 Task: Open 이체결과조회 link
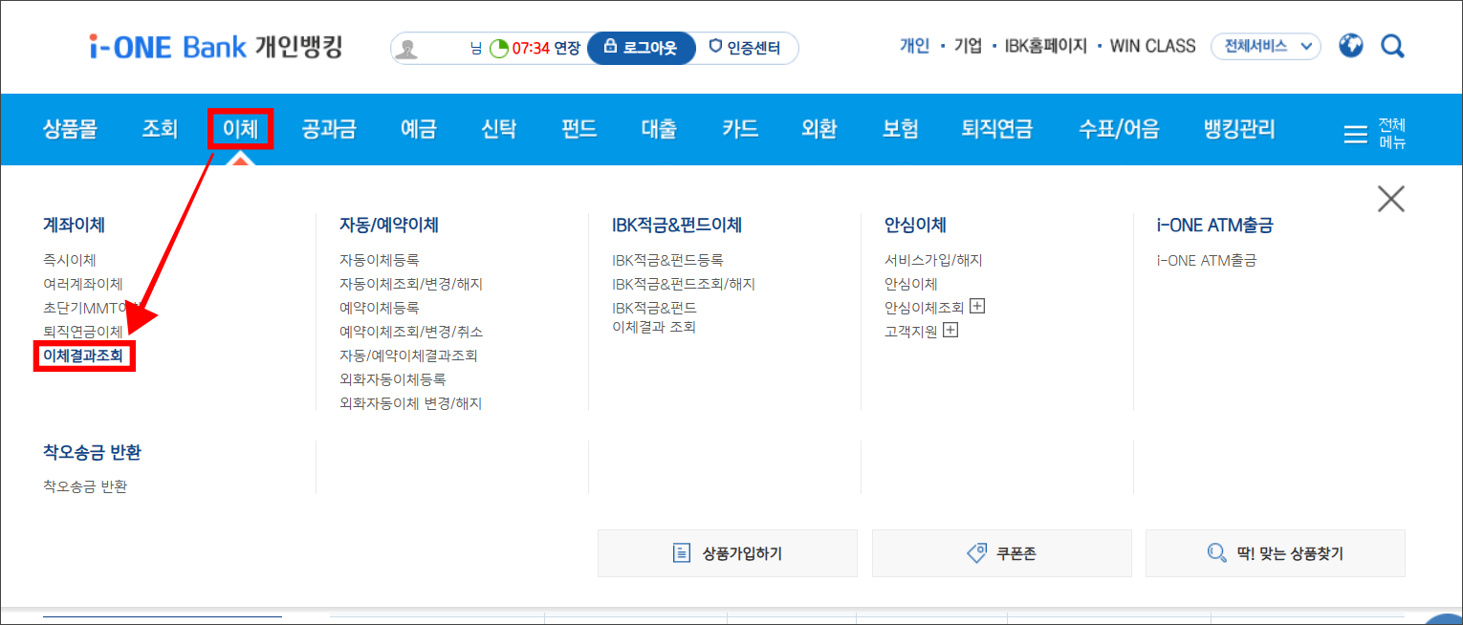tap(83, 356)
